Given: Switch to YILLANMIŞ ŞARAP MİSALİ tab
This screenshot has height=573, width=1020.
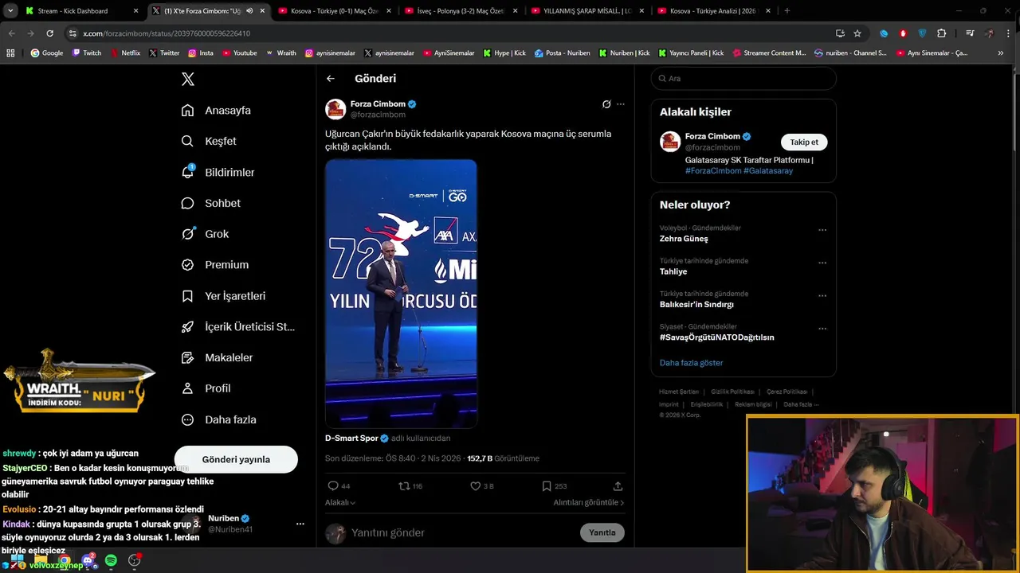Looking at the screenshot, I should (586, 11).
